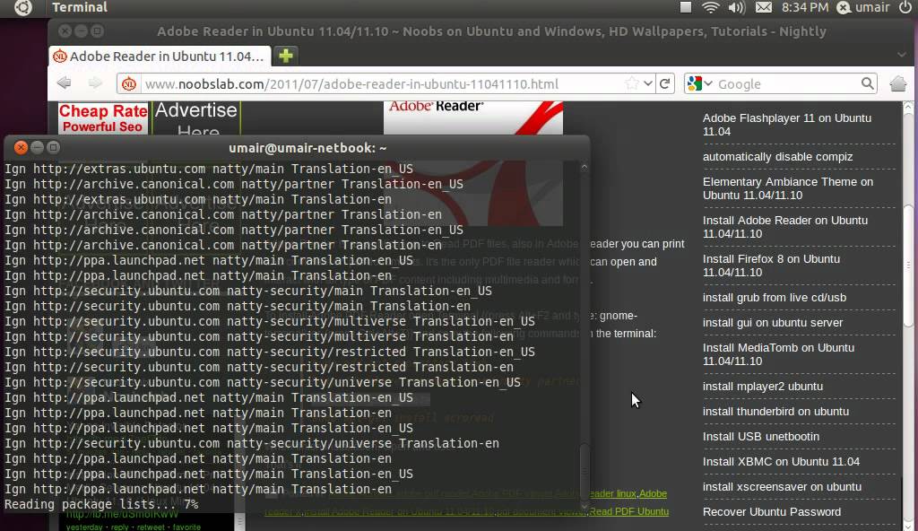Go to home page with house icon
The image size is (918, 531).
898,83
